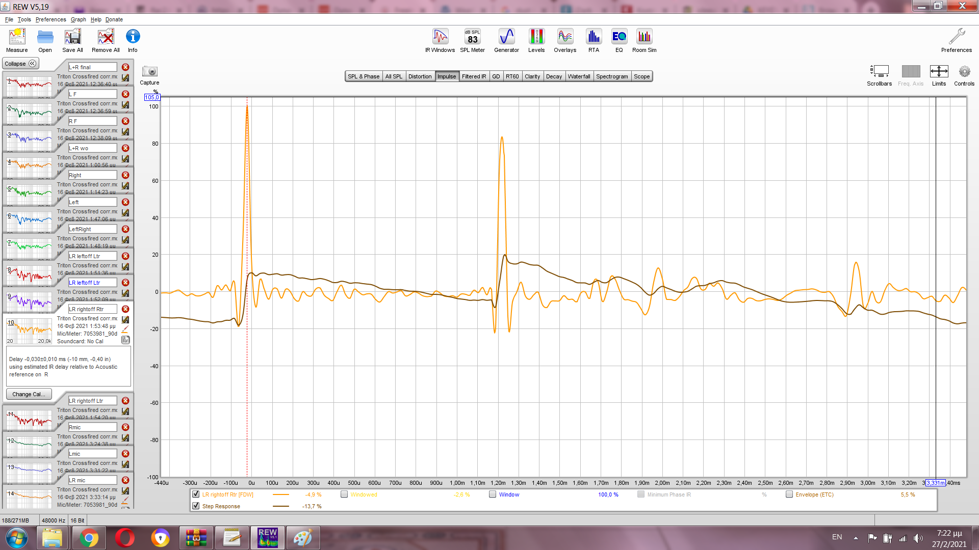Open the Preferences menu
The image size is (979, 550).
click(50, 19)
